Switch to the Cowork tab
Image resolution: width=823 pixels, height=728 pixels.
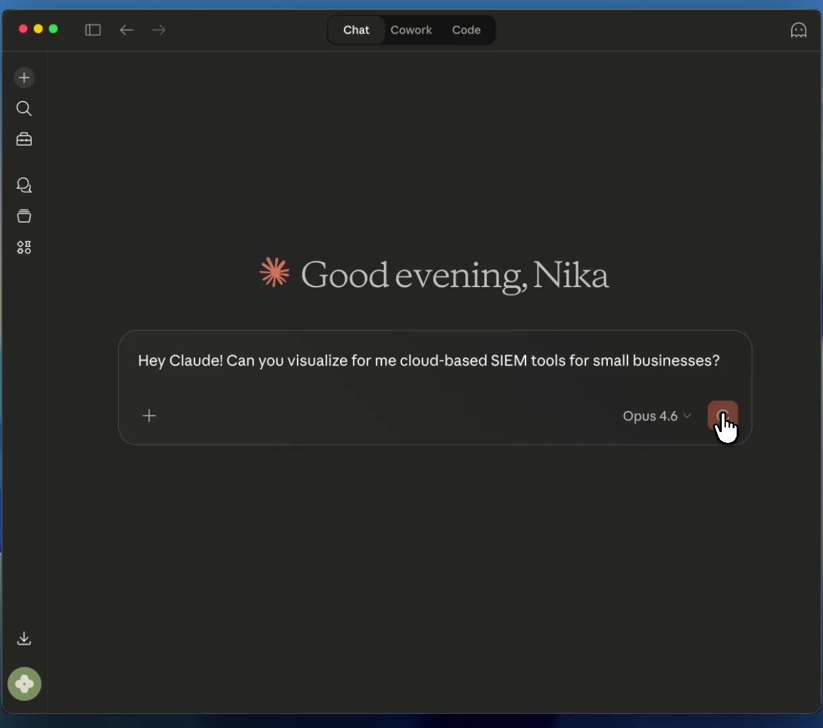pyautogui.click(x=411, y=30)
